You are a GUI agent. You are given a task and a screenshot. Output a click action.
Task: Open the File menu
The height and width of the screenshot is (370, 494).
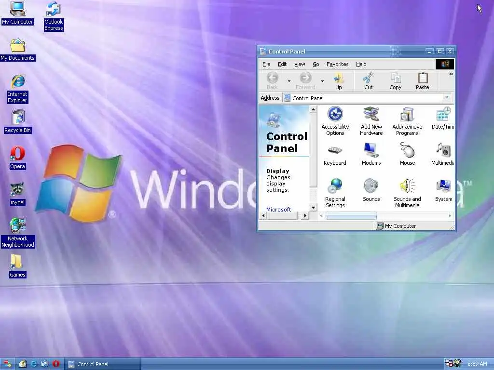coord(266,64)
